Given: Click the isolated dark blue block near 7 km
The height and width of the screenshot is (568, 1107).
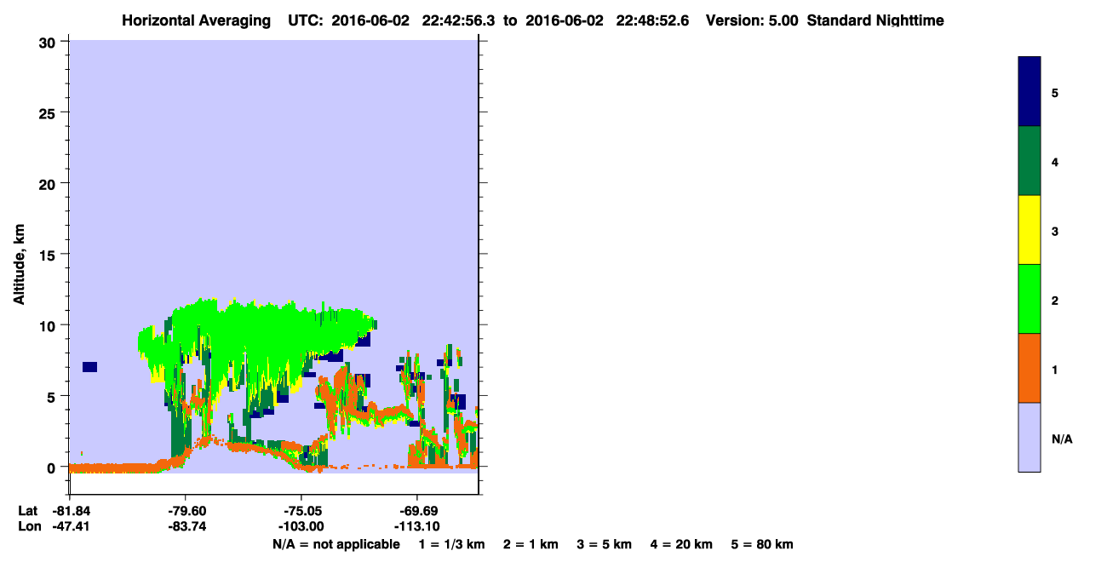Looking at the screenshot, I should point(89,367).
